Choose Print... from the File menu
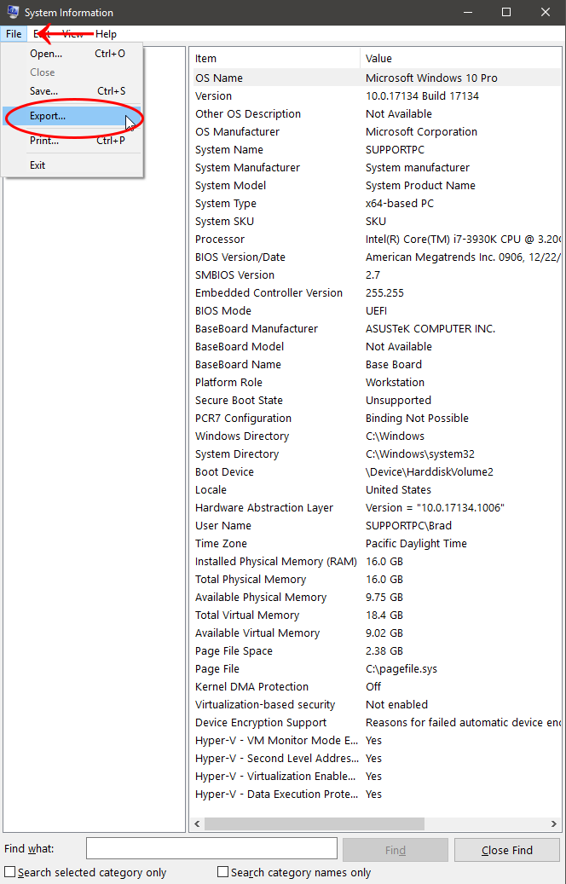Viewport: 566px width, 884px height. (72, 141)
